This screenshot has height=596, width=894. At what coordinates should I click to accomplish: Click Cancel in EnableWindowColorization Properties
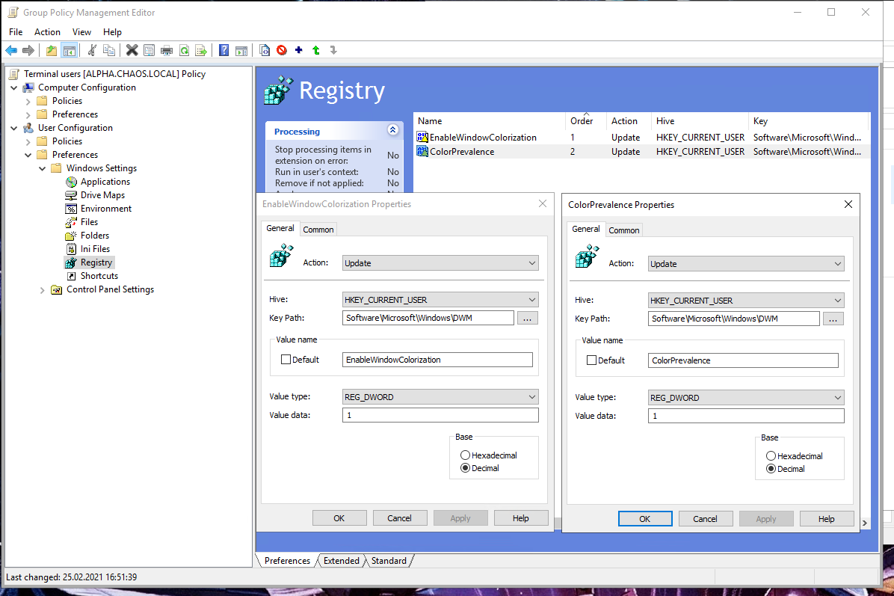tap(400, 518)
